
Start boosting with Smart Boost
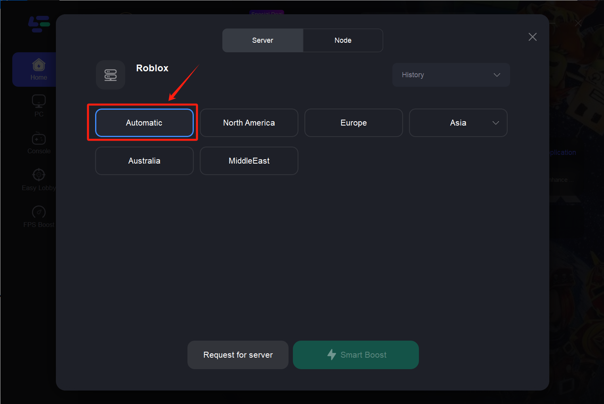(x=356, y=354)
